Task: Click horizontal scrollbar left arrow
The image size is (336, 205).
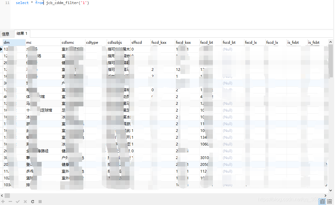Action: click(x=2, y=195)
